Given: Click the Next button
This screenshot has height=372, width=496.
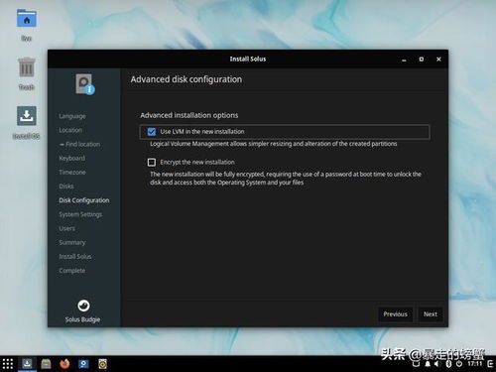Looking at the screenshot, I should pos(431,314).
